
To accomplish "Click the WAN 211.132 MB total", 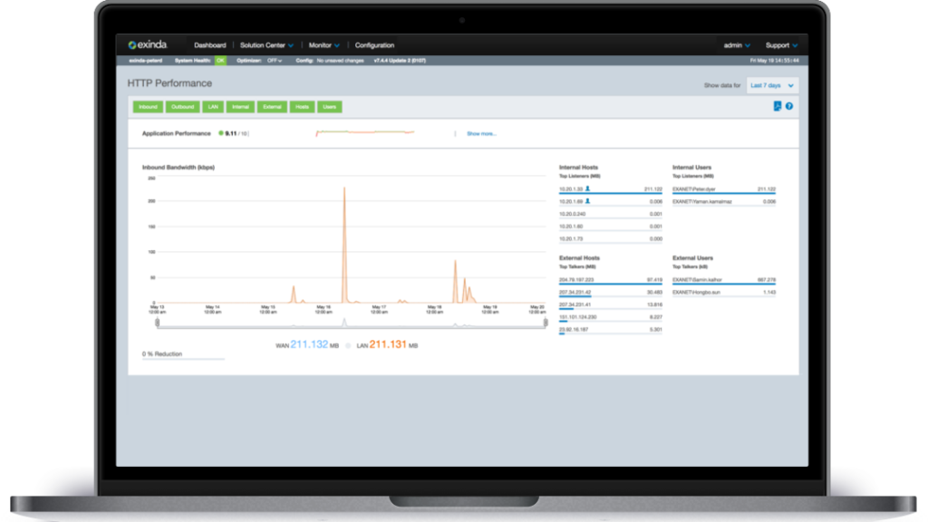I will 307,344.
